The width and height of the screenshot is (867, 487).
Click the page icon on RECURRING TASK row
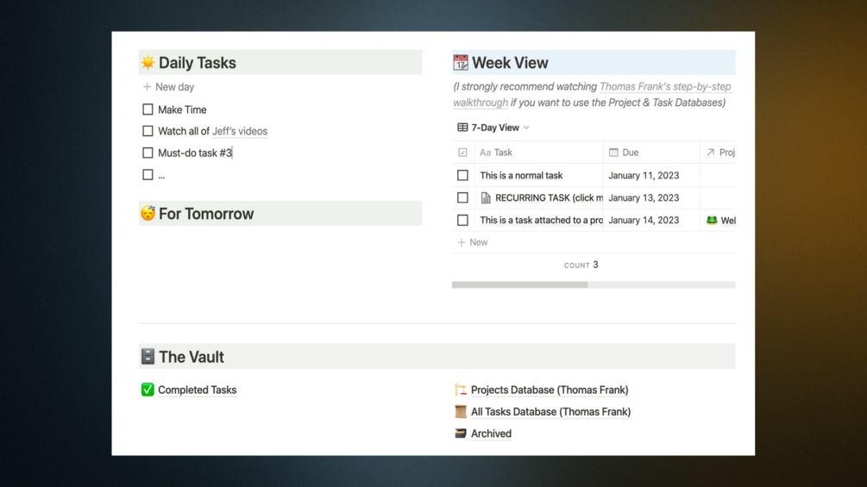point(486,197)
